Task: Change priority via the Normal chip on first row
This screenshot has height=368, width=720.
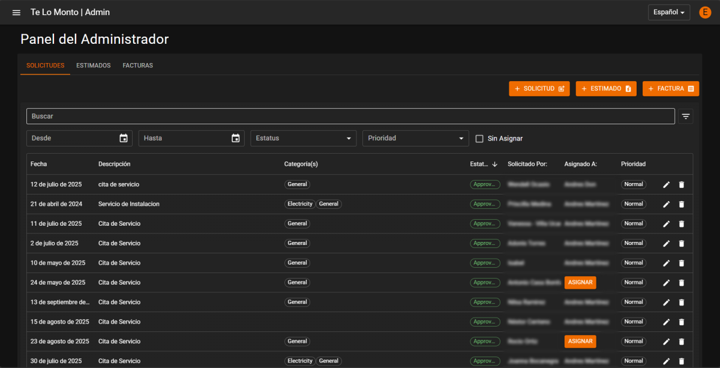Action: click(x=634, y=184)
